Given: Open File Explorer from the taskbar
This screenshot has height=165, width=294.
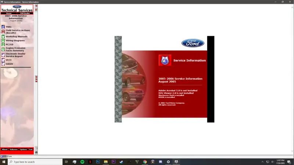Looking at the screenshot, I should 106,162.
